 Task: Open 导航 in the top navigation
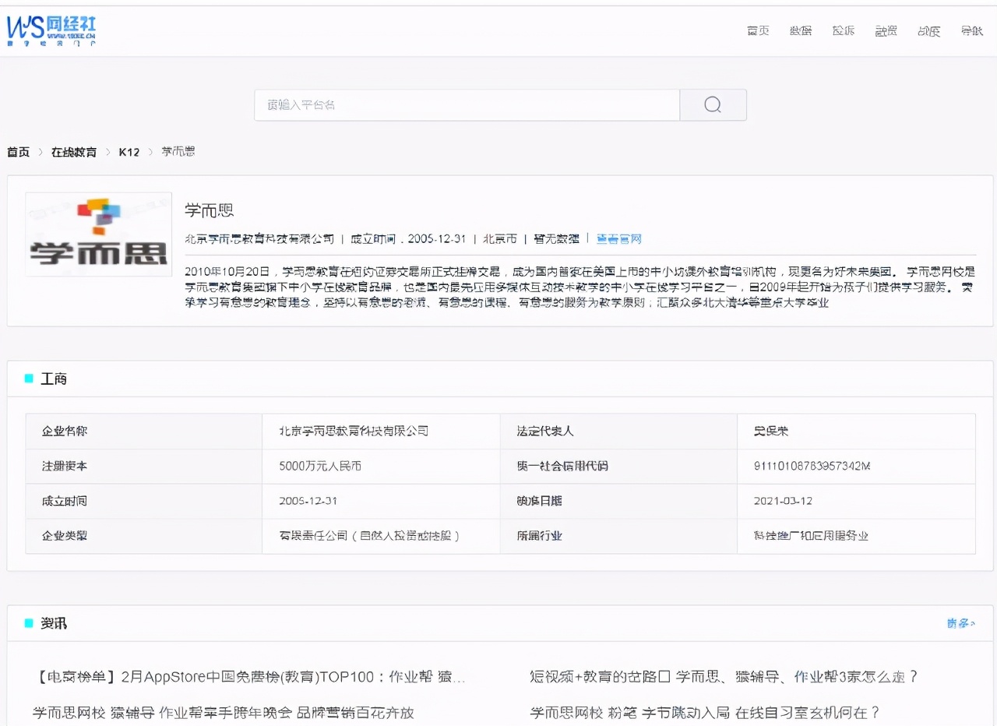[x=971, y=31]
